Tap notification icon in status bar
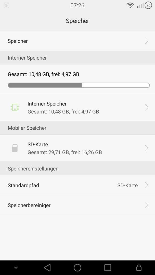This screenshot has width=155, height=275. point(6,5)
